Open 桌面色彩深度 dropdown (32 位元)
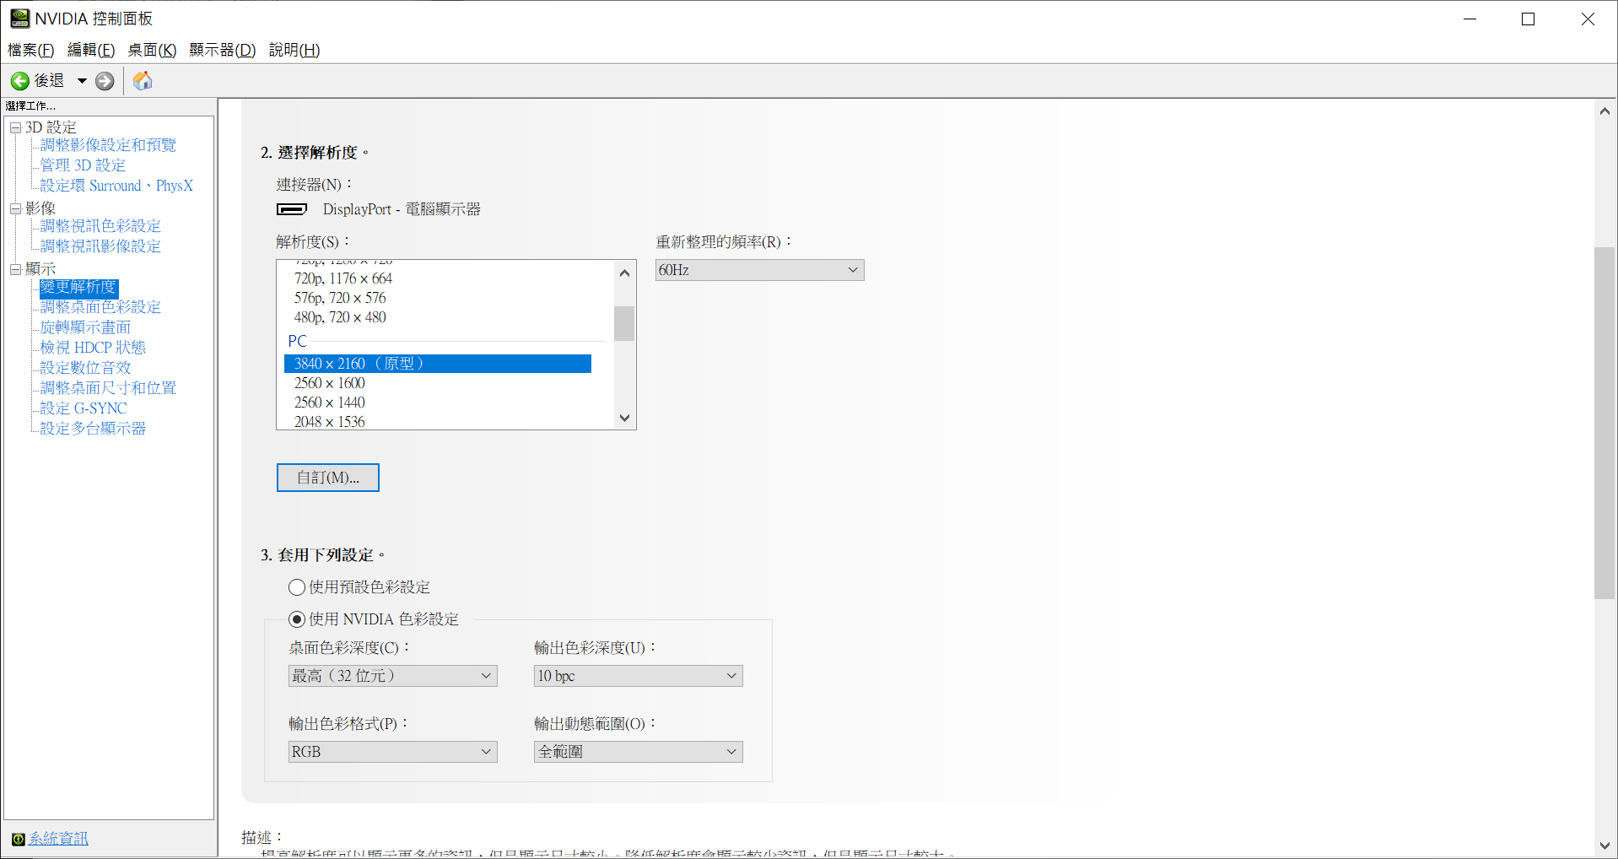The image size is (1618, 859). [392, 676]
